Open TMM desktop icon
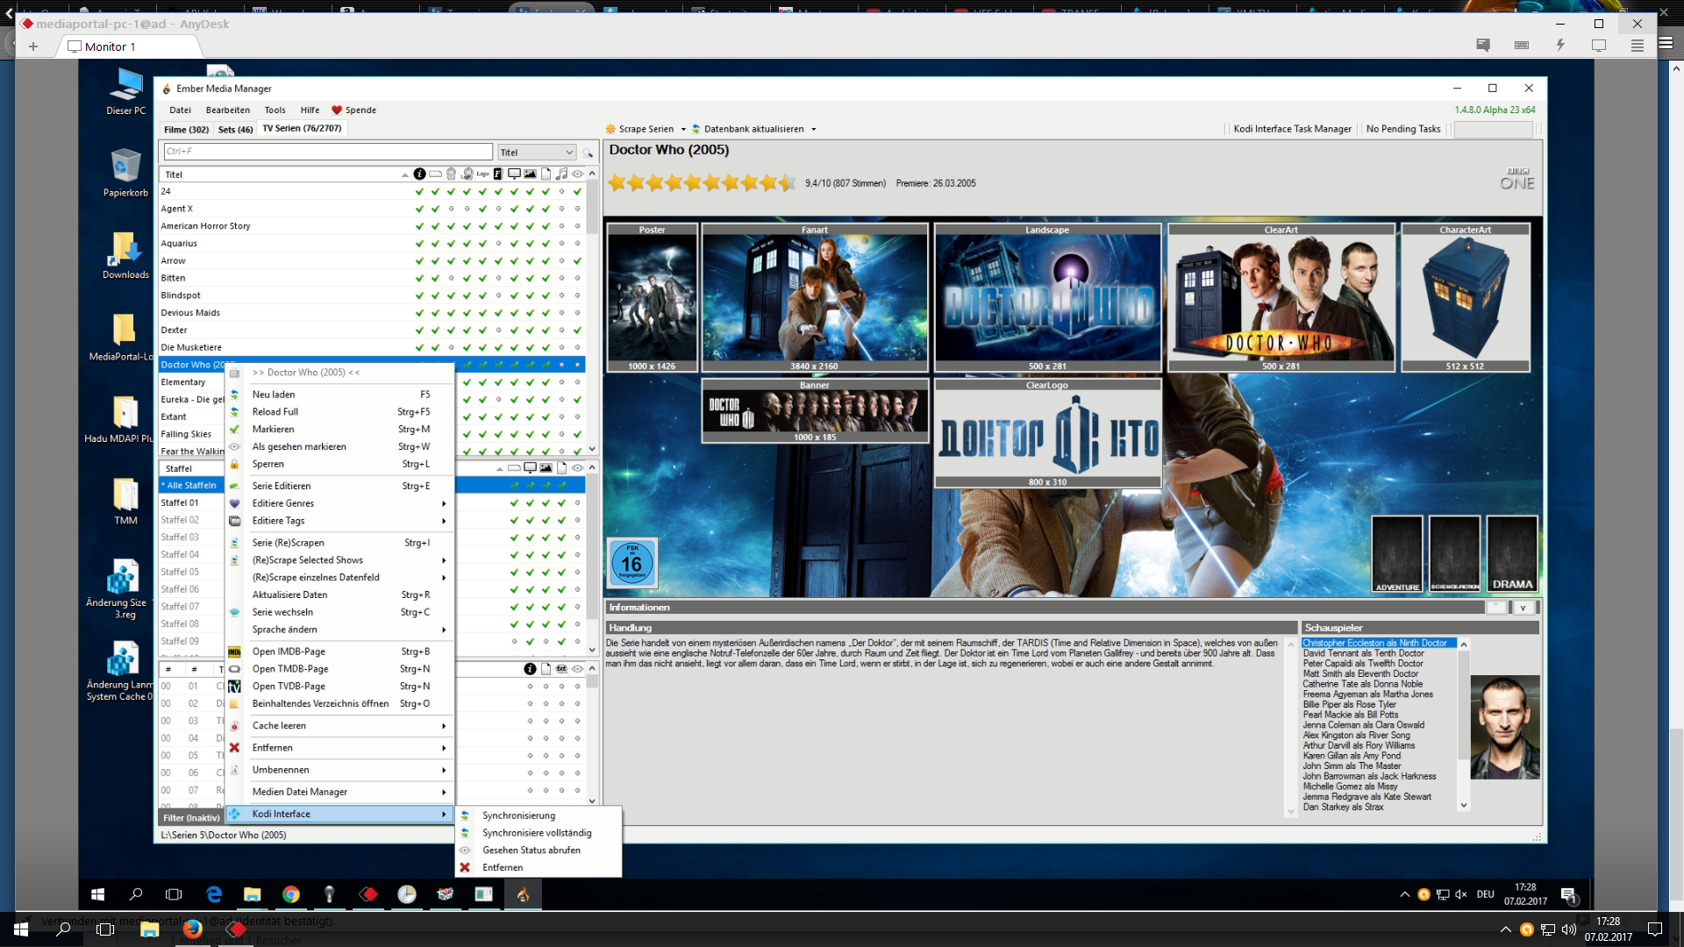The height and width of the screenshot is (947, 1684). 126,501
